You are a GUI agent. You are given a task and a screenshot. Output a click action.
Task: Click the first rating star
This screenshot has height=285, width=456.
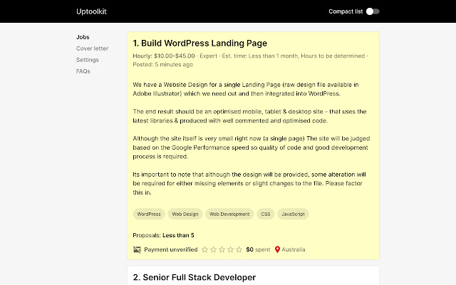[x=204, y=249]
